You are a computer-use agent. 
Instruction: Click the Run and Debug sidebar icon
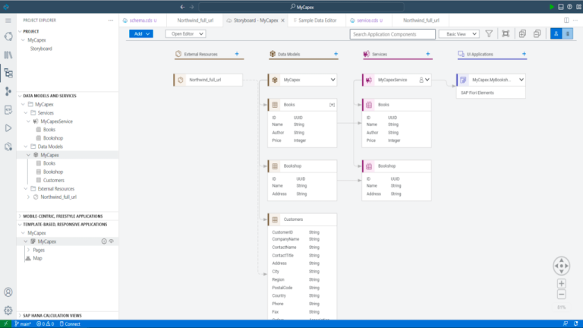pyautogui.click(x=8, y=128)
